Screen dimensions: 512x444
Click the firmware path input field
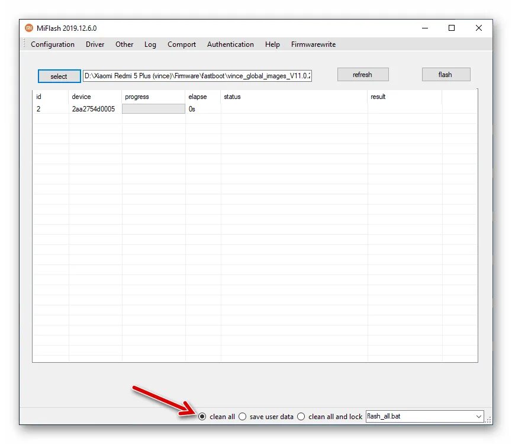[x=197, y=76]
